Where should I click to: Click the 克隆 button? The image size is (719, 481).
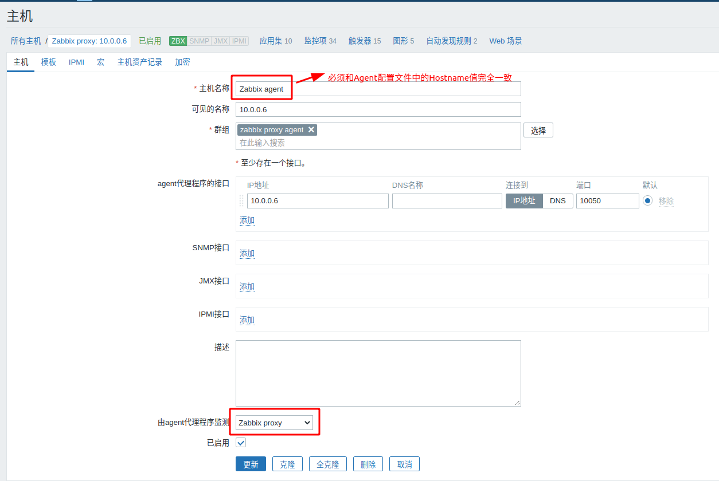(x=287, y=464)
